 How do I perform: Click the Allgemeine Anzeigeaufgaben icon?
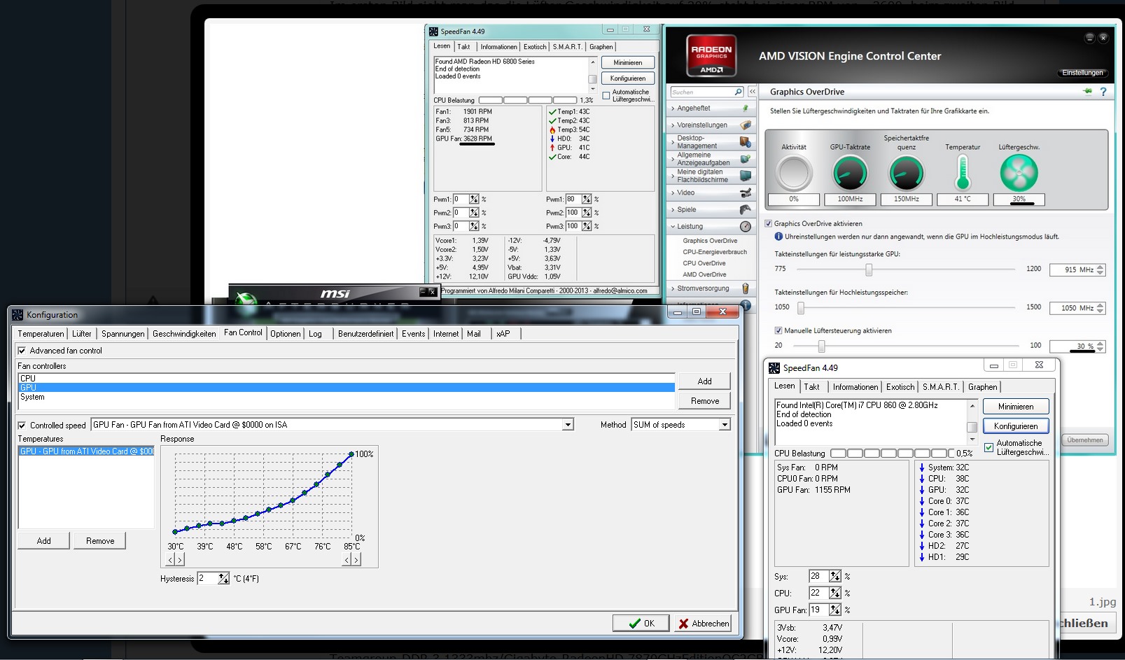click(x=746, y=159)
